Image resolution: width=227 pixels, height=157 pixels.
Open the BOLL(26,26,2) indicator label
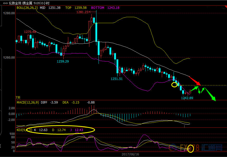click(27, 8)
